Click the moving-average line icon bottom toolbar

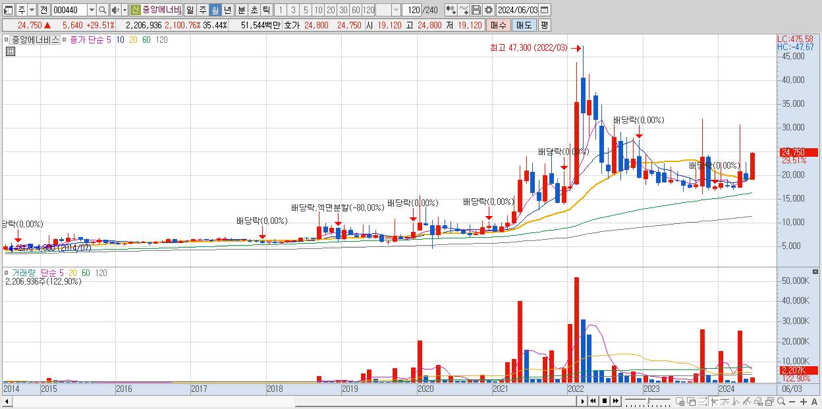[725, 401]
